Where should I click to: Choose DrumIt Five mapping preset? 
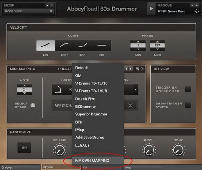click(x=98, y=99)
